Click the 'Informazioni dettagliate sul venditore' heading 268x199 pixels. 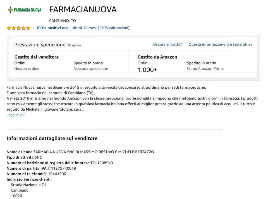pyautogui.click(x=52, y=138)
